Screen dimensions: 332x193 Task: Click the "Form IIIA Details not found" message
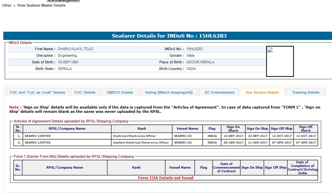pyautogui.click(x=166, y=178)
